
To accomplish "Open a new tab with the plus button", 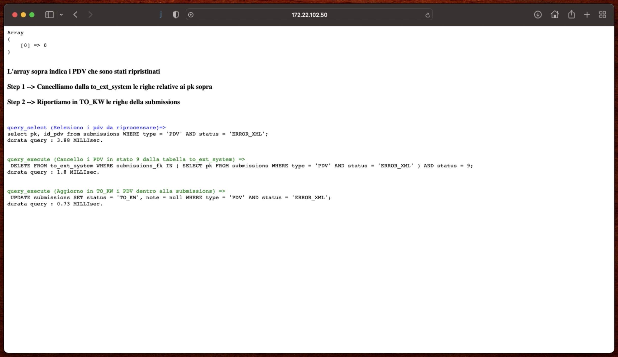I will pos(587,15).
